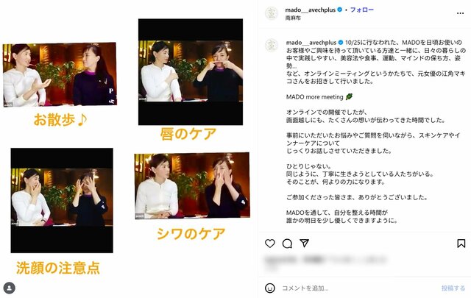Follow the account with the フォロー button
This screenshot has width=471, height=298.
361,10
